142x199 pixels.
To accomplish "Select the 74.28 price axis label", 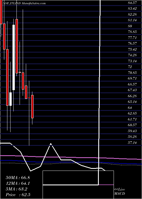I will click(x=132, y=55).
